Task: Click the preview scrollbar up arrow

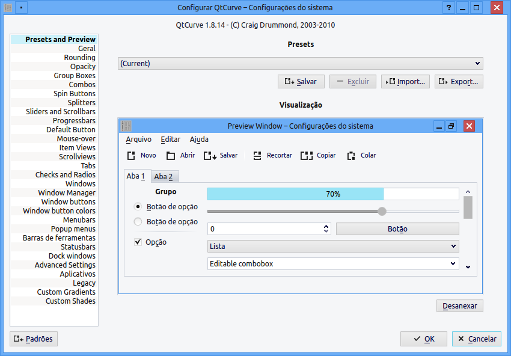Action: [468, 192]
